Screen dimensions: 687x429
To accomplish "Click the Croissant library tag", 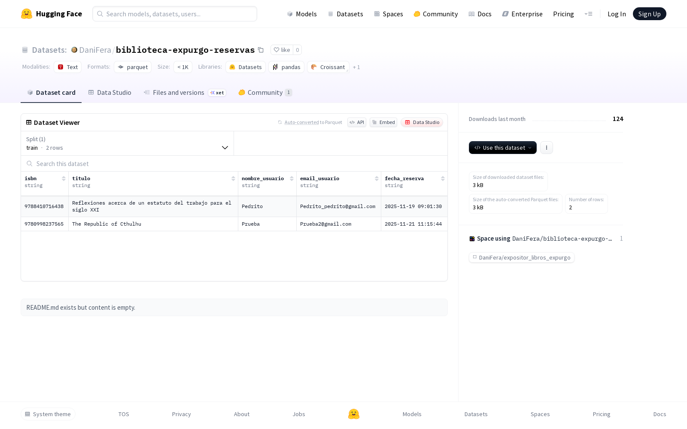I will coord(328,67).
